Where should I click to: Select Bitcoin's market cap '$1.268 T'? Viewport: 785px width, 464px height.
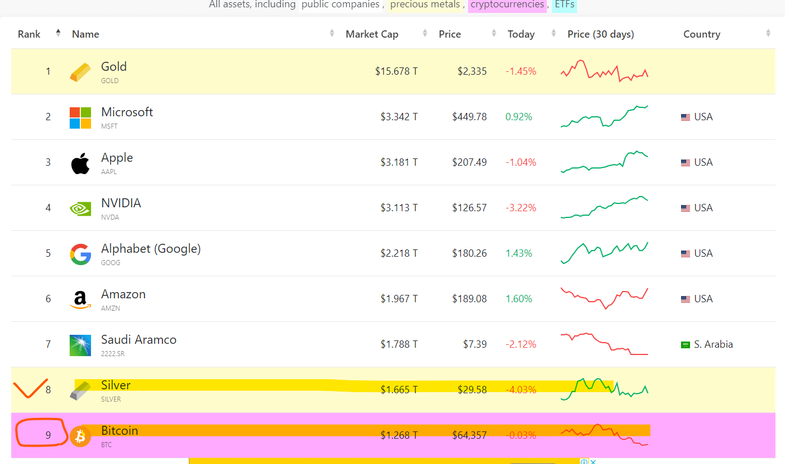tap(399, 435)
